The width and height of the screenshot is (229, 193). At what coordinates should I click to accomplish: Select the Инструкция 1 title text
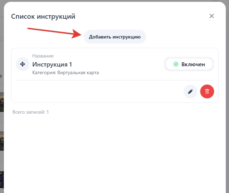[52, 64]
